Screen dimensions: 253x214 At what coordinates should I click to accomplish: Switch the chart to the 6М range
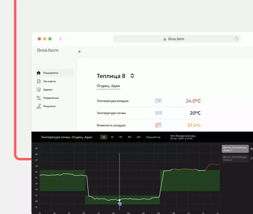(x=139, y=137)
